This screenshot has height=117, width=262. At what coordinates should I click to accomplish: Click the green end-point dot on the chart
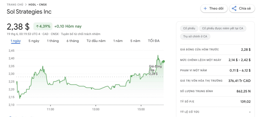pos(163,61)
